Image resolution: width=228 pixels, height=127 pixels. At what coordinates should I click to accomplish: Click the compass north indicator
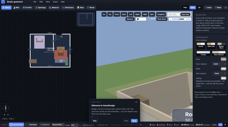coord(6,108)
